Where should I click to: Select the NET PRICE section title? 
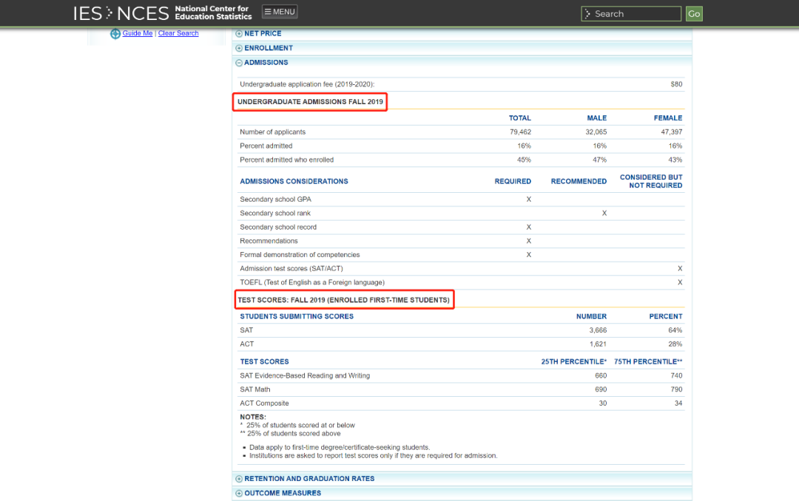click(x=263, y=34)
